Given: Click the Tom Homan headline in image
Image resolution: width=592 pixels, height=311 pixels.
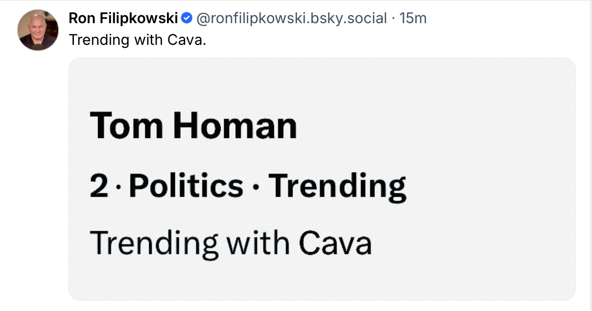Looking at the screenshot, I should pyautogui.click(x=194, y=126).
